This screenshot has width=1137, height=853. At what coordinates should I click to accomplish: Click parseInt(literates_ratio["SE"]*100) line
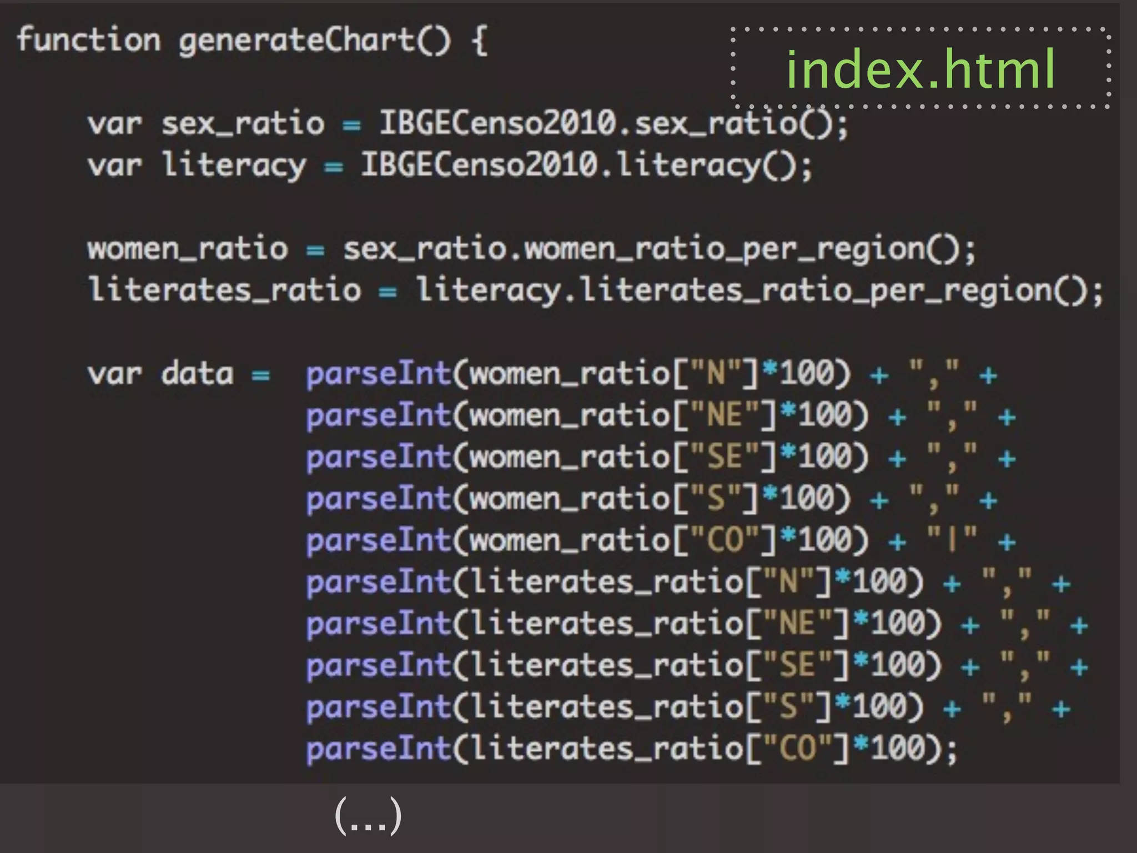tap(697, 665)
